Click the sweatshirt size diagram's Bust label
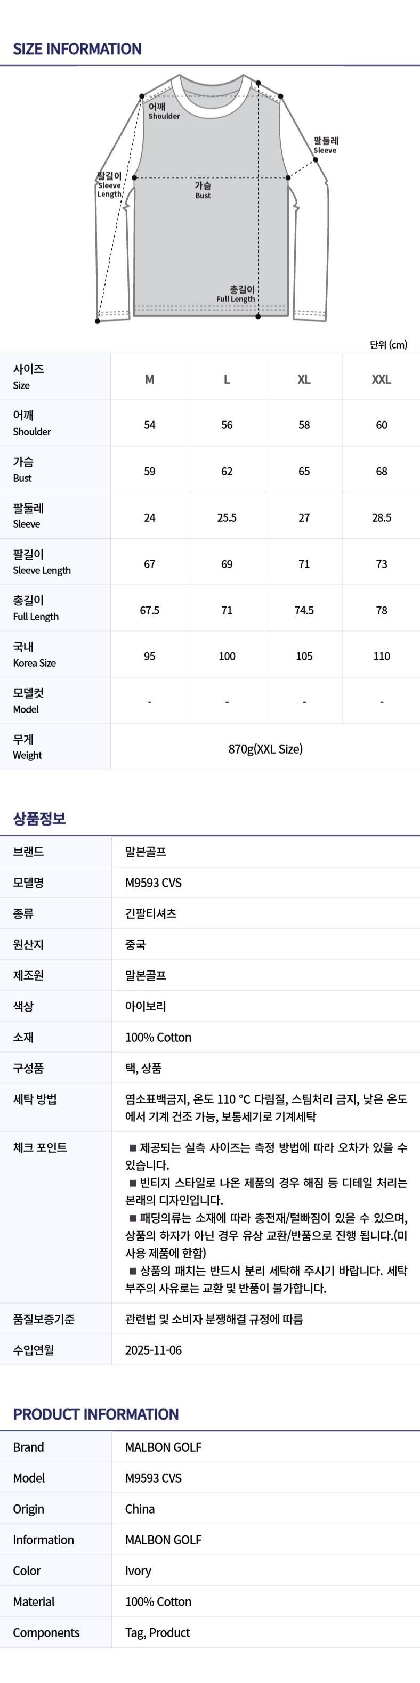 click(x=203, y=190)
